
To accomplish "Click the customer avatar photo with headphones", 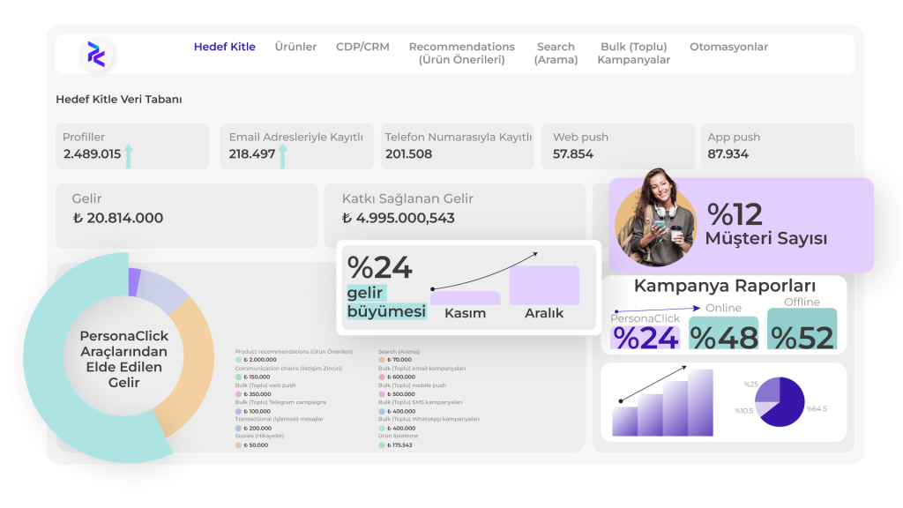I will tap(655, 220).
